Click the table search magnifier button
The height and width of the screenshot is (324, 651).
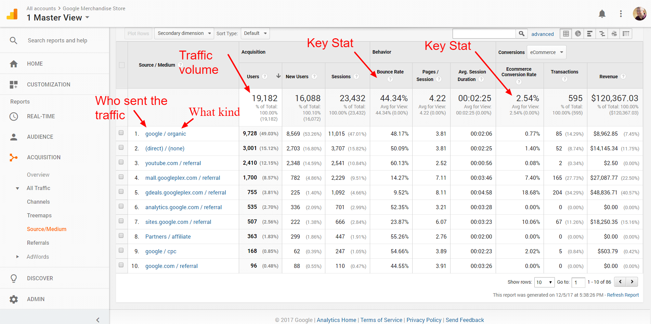pos(522,33)
